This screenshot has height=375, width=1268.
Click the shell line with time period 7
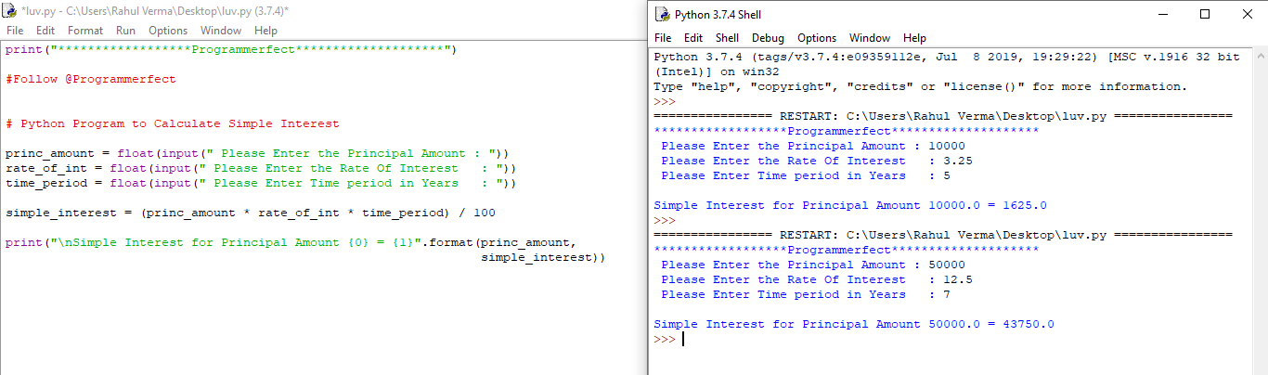pos(806,295)
